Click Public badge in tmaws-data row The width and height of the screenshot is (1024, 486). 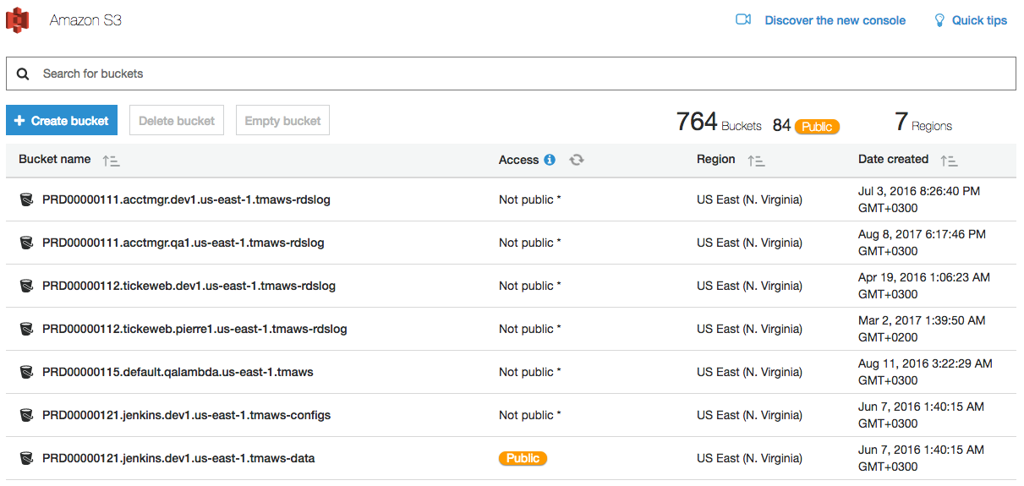point(523,458)
